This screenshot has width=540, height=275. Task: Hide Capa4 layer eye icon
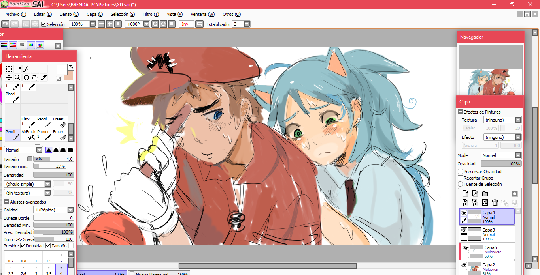coord(464,213)
